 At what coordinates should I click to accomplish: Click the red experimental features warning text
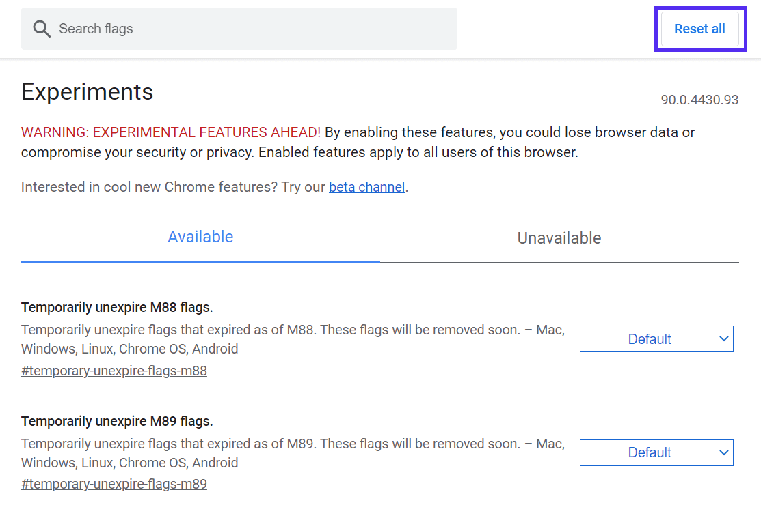[171, 132]
